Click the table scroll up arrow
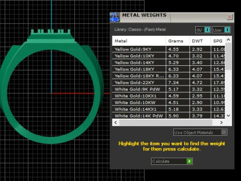The height and width of the screenshot is (181, 241). coord(228,40)
